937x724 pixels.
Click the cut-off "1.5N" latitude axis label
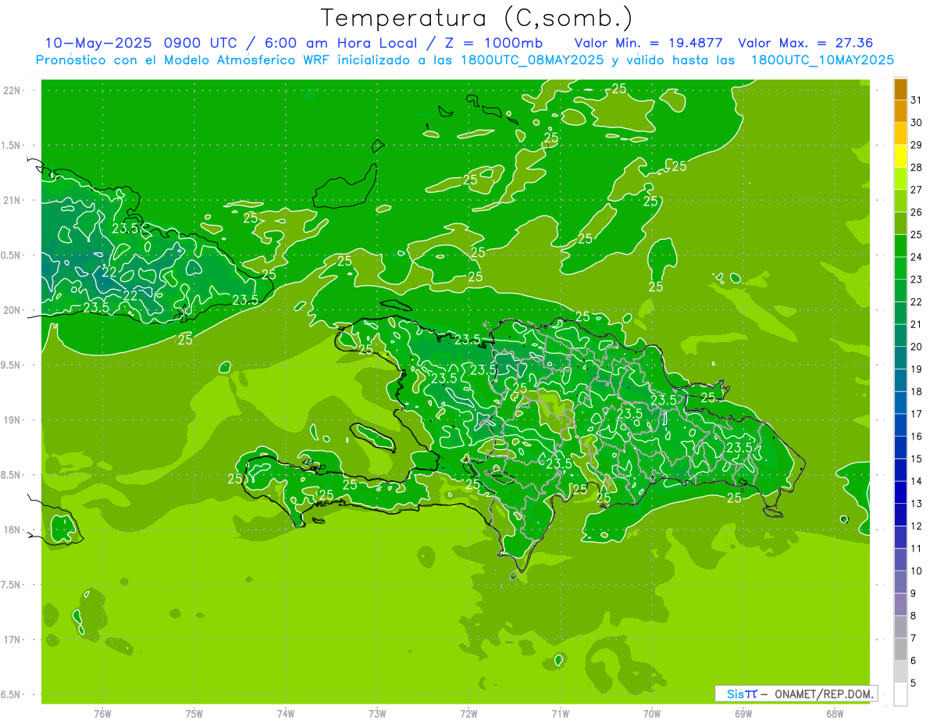(x=12, y=145)
